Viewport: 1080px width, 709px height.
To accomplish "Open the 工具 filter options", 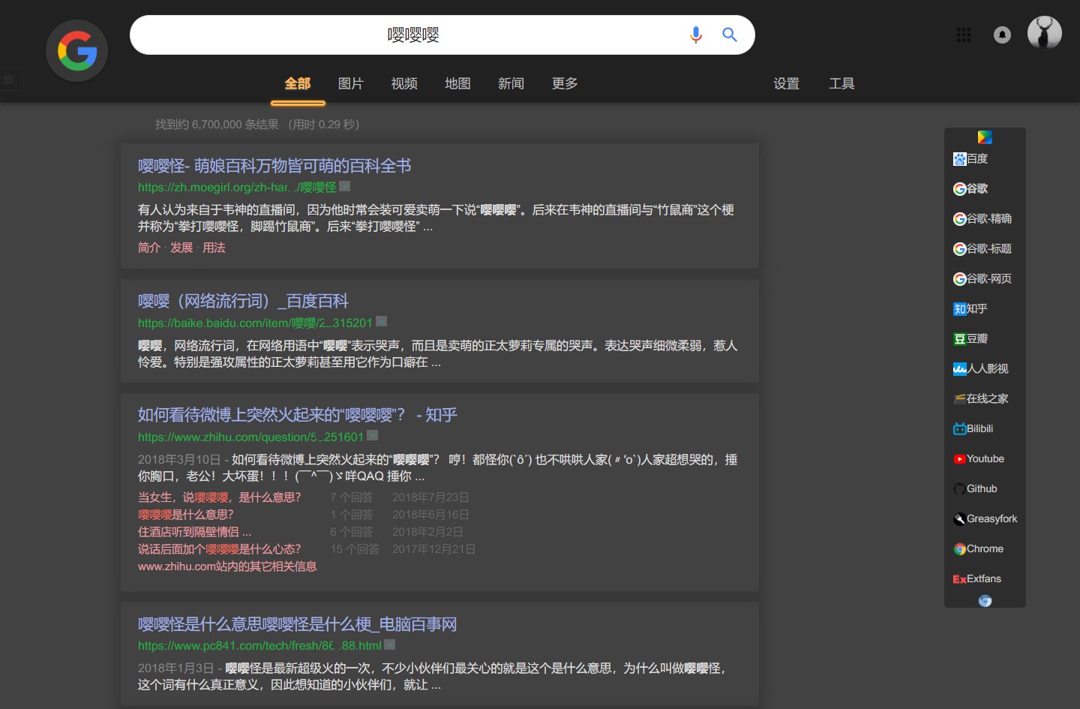I will 841,83.
